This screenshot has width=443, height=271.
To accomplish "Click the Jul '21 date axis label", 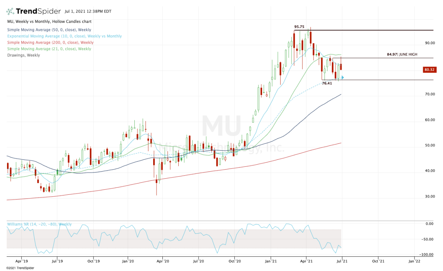I will pyautogui.click(x=342, y=261).
